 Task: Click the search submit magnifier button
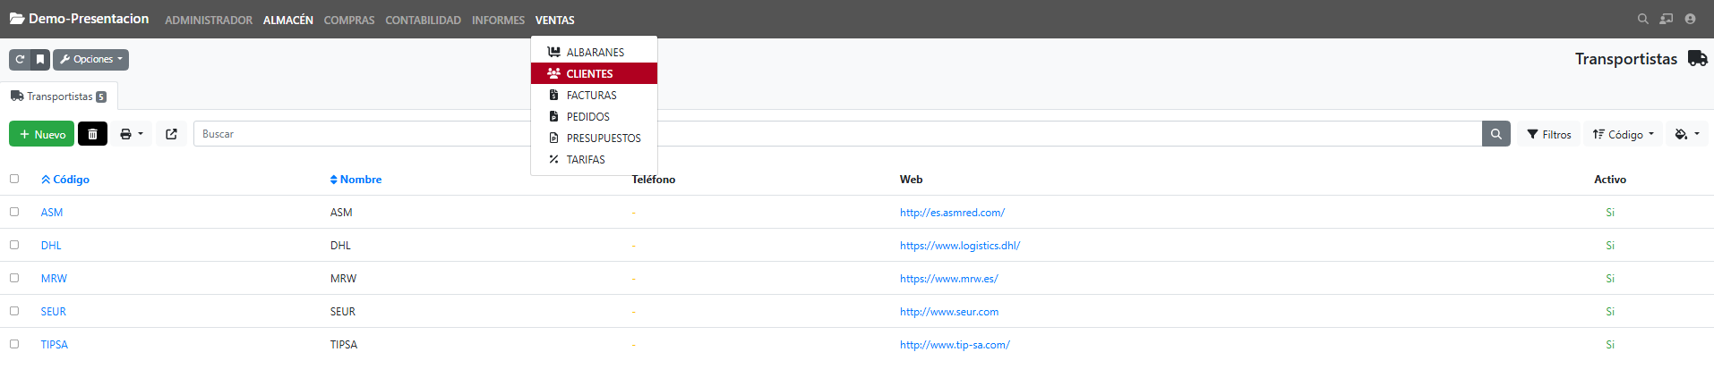coord(1495,134)
